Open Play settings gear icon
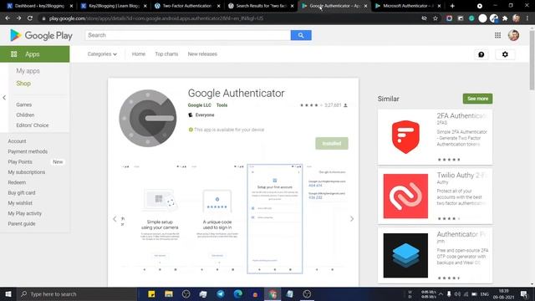 (x=505, y=54)
